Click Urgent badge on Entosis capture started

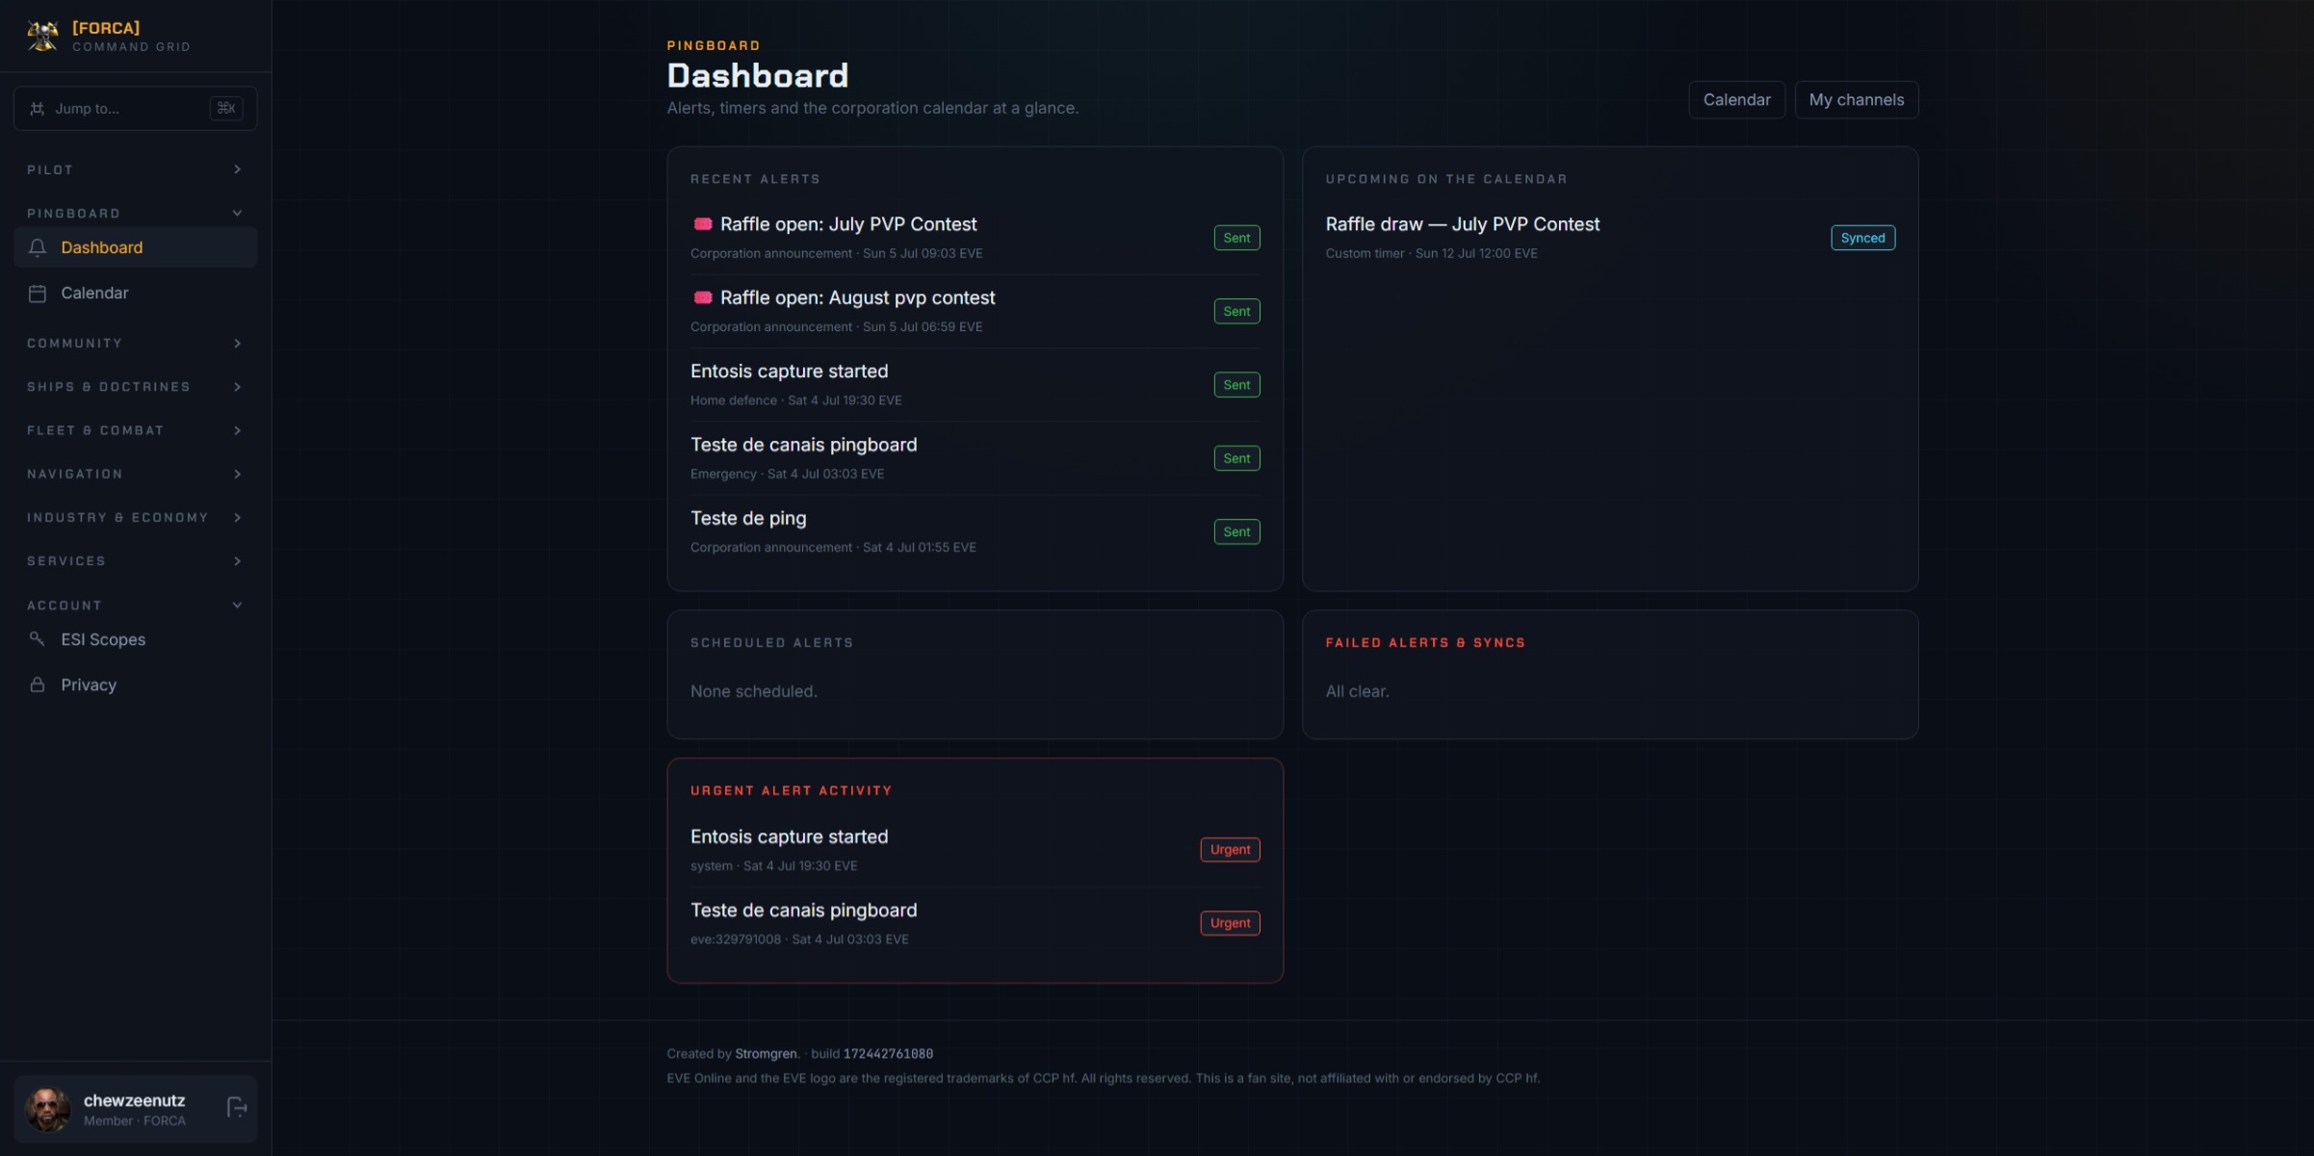[1230, 849]
